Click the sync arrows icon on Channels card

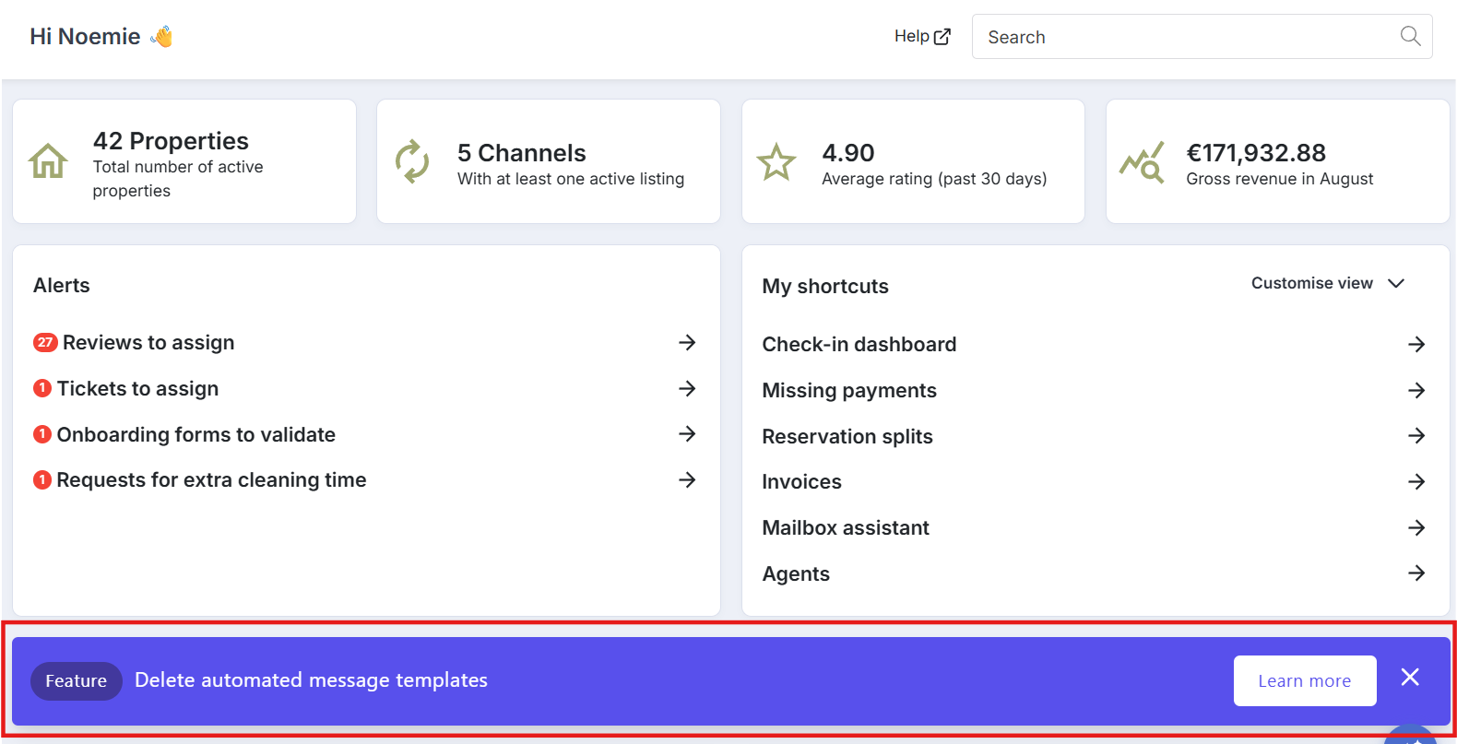(412, 161)
